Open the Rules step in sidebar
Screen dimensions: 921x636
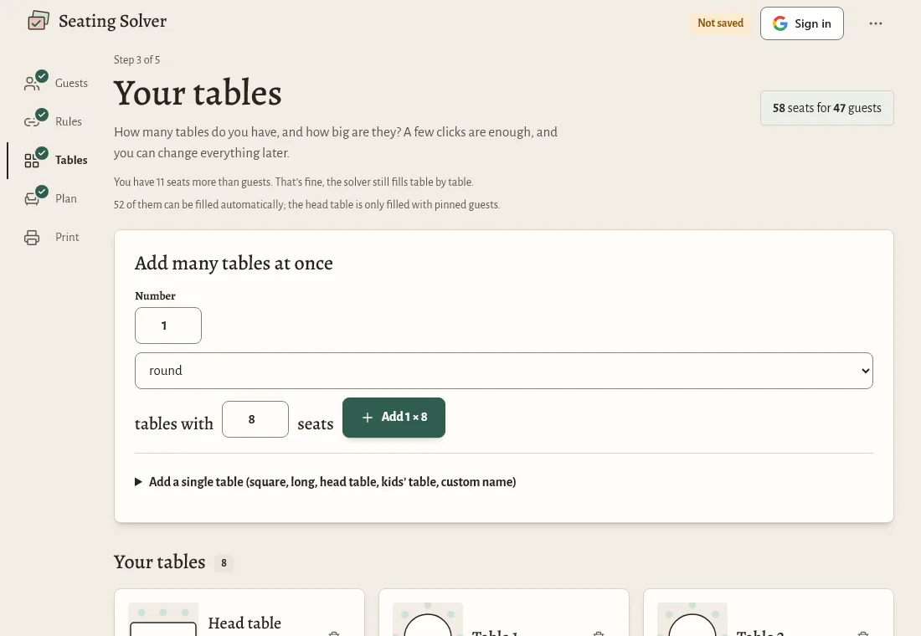56,121
